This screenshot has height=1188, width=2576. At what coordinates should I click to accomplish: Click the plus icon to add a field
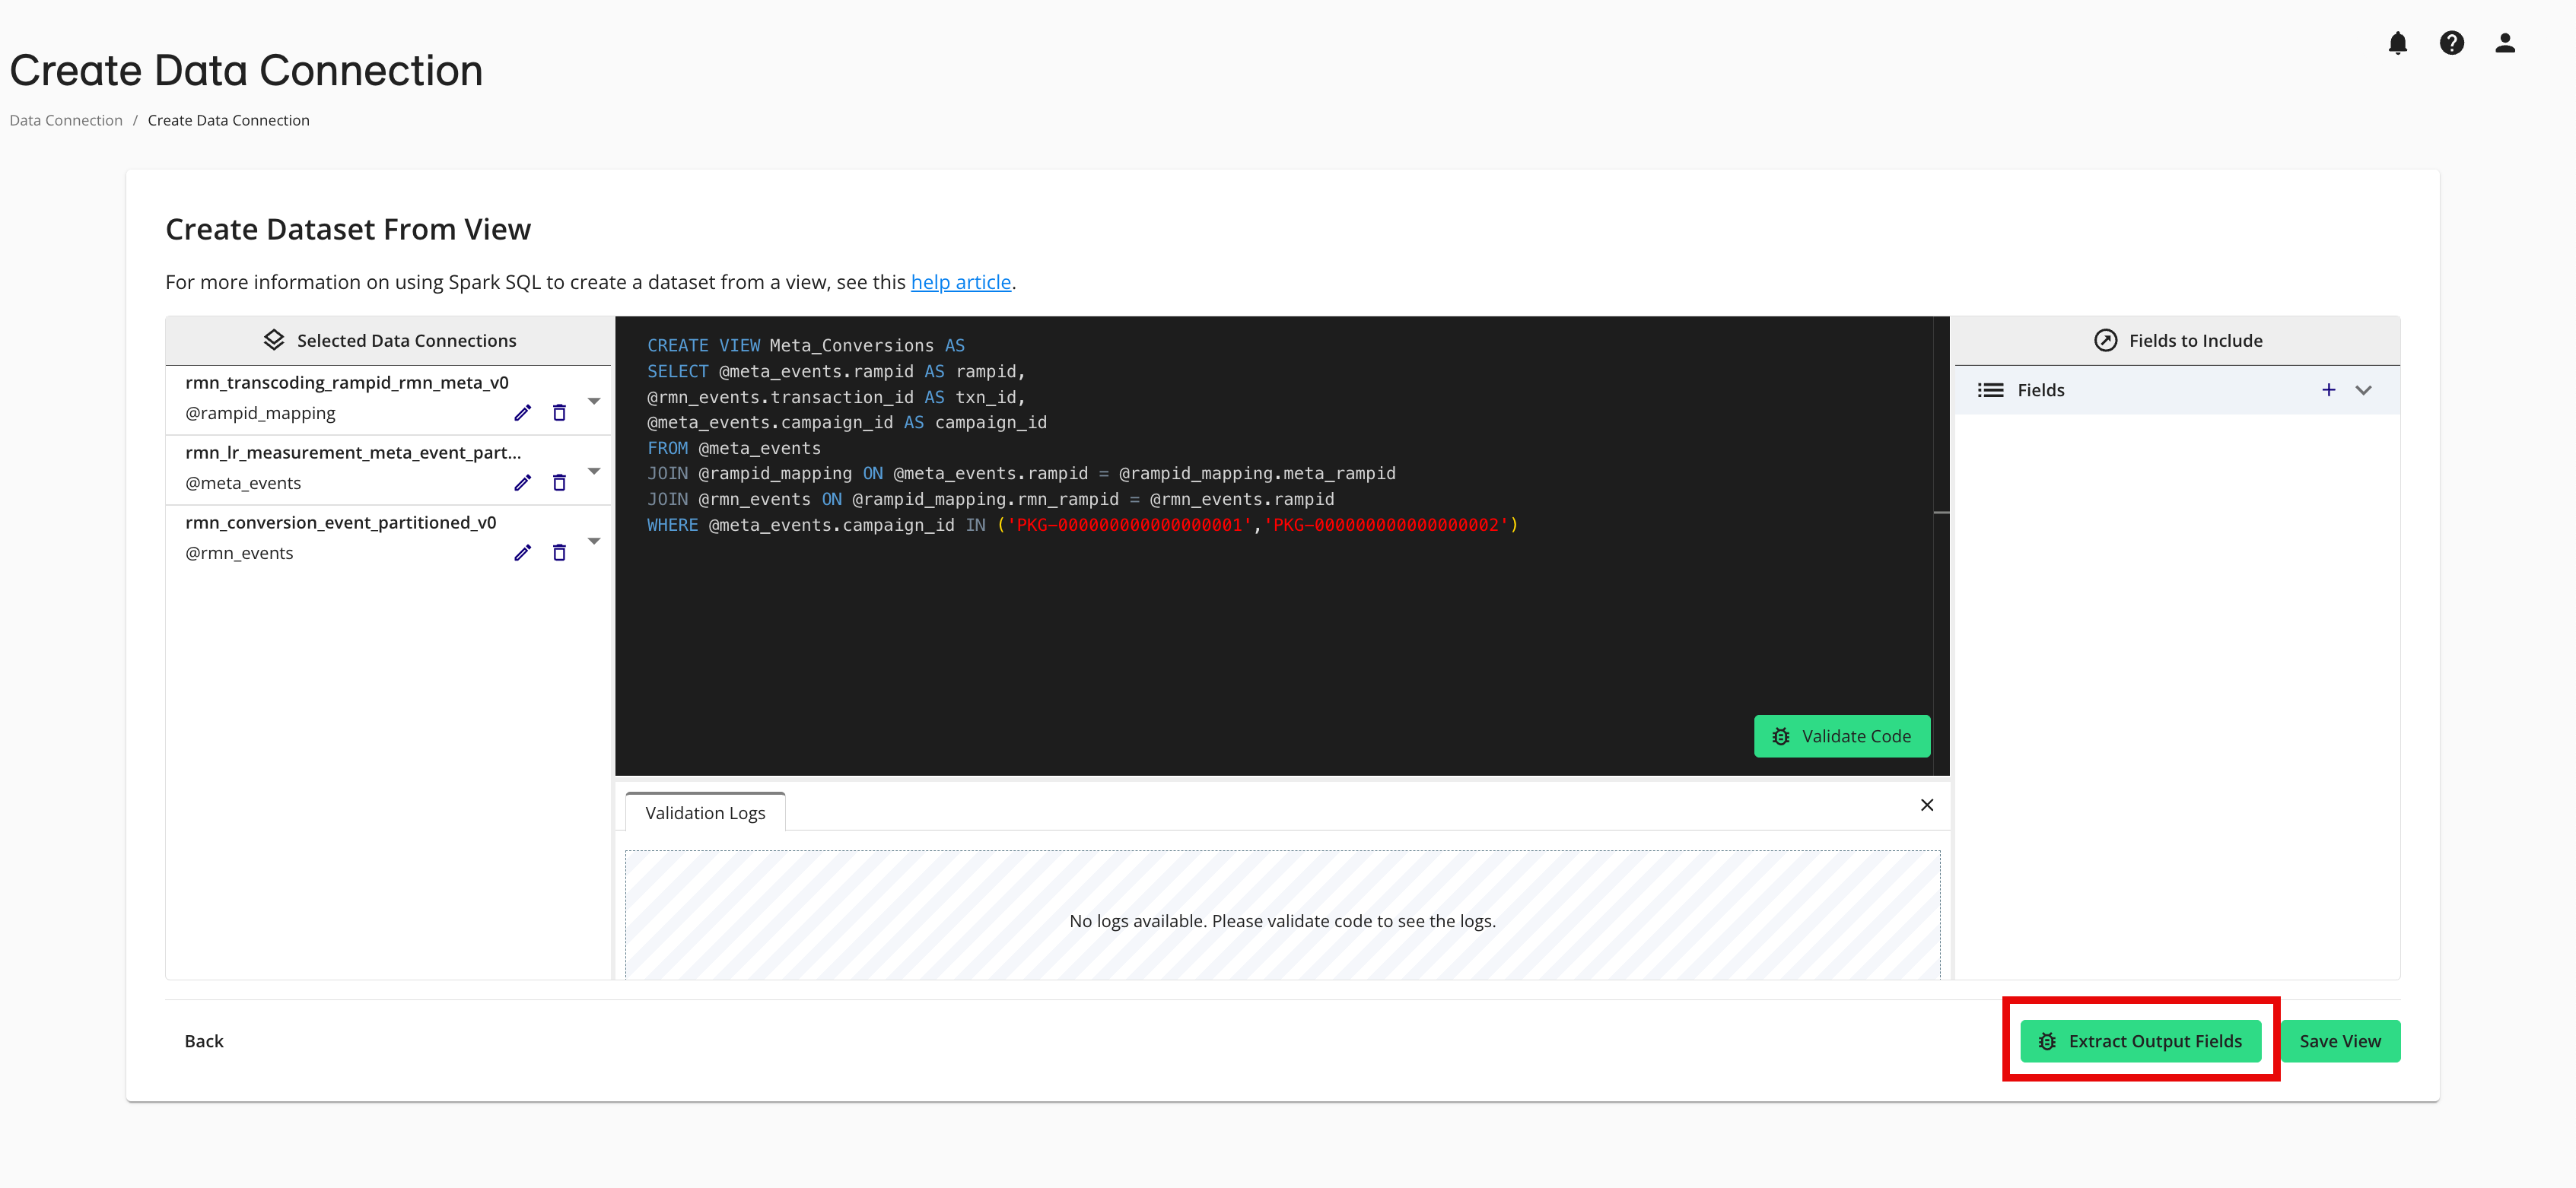click(x=2329, y=390)
